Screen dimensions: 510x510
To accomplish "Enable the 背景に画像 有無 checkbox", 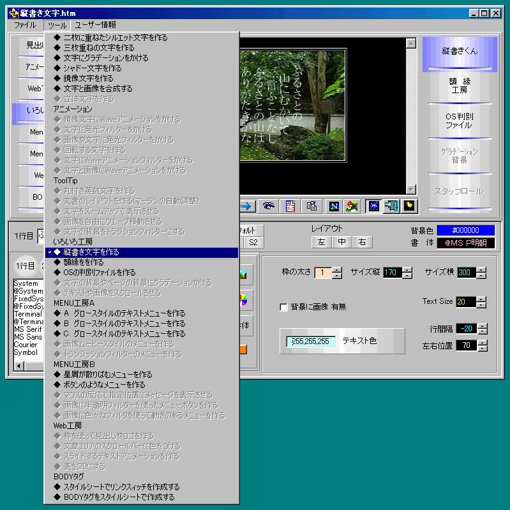I will coord(284,307).
